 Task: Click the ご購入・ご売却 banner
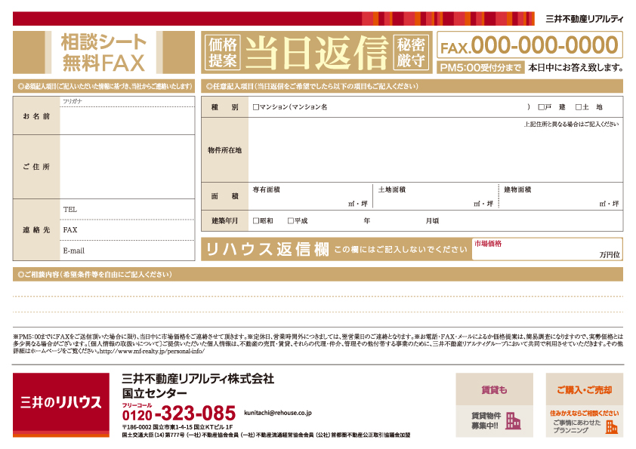point(584,389)
